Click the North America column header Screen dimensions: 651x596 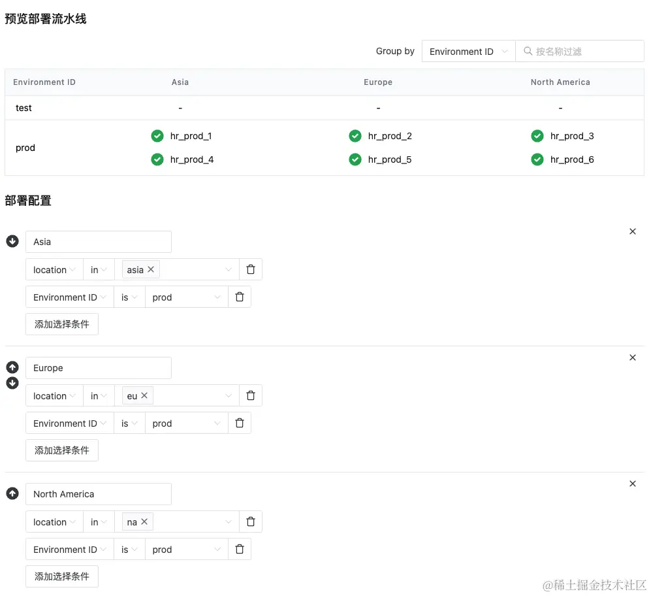pyautogui.click(x=560, y=82)
